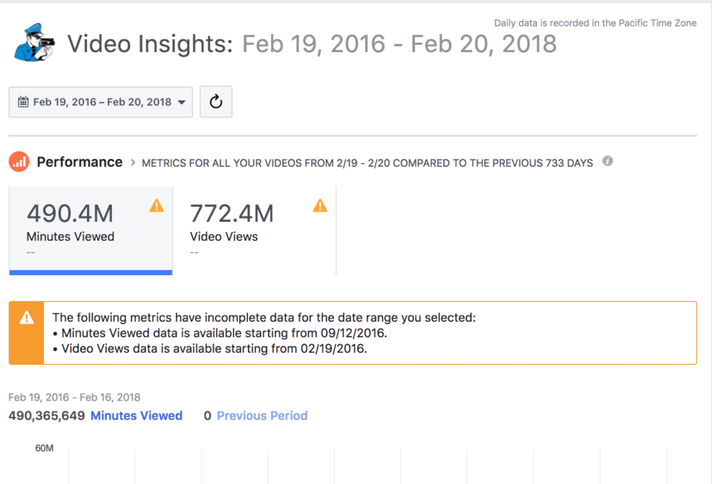
Task: Click 'Minutes Viewed data is available starting from 09/12/2016' line
Action: (x=224, y=333)
